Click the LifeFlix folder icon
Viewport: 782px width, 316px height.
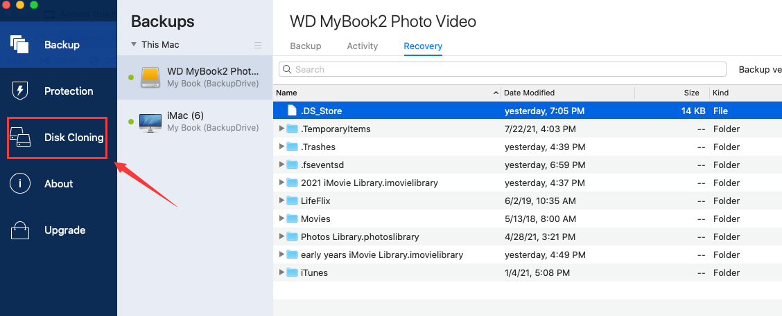pyautogui.click(x=293, y=201)
